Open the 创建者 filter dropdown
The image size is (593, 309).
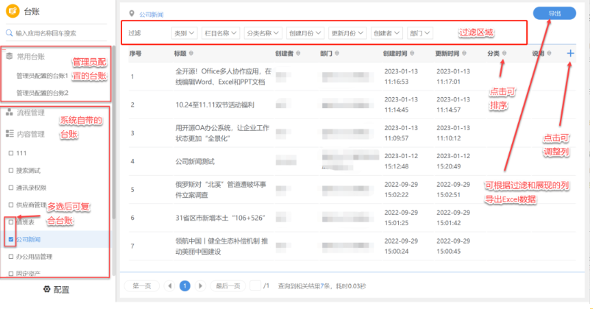pos(386,33)
